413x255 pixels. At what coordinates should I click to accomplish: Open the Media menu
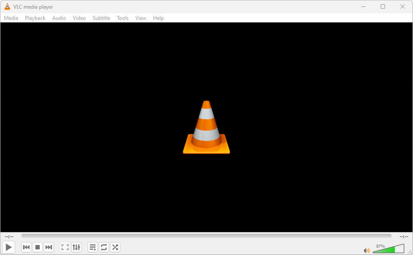click(x=11, y=18)
